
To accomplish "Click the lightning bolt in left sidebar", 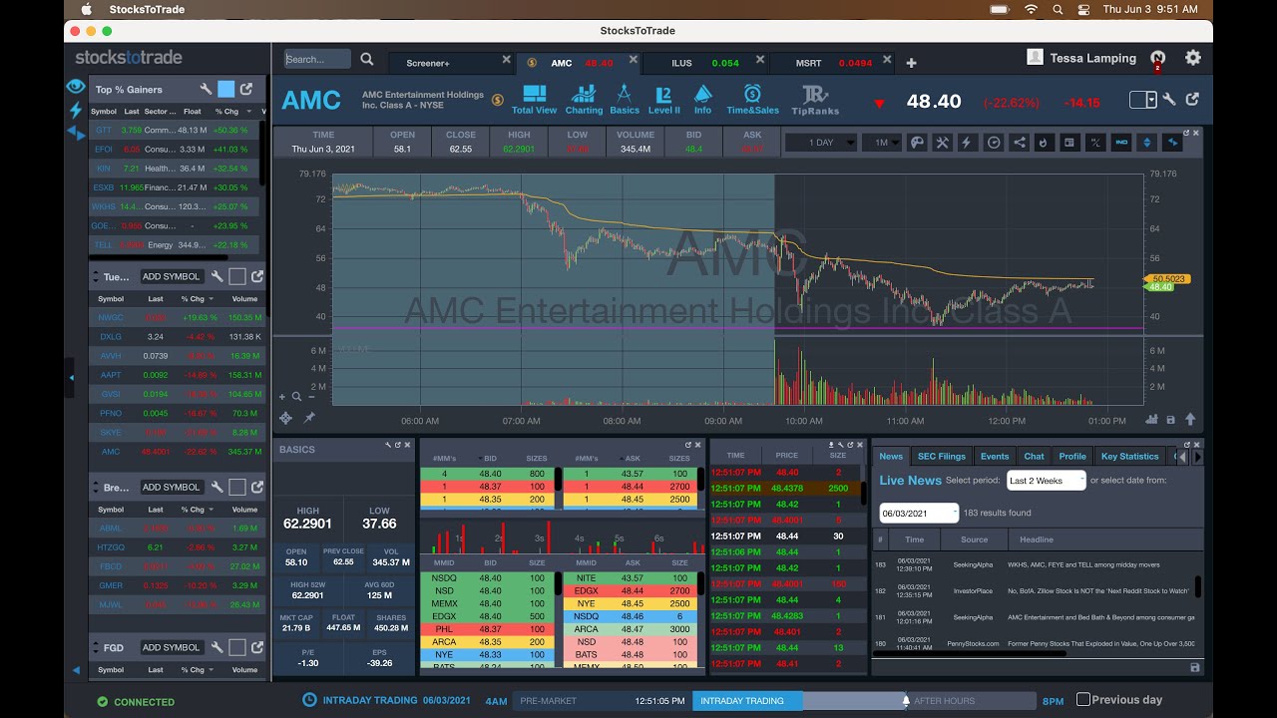I will pos(76,110).
